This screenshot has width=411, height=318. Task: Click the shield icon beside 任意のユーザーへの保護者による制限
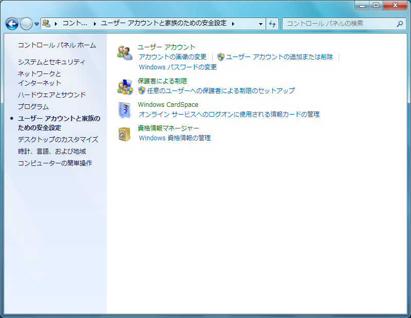(x=142, y=91)
